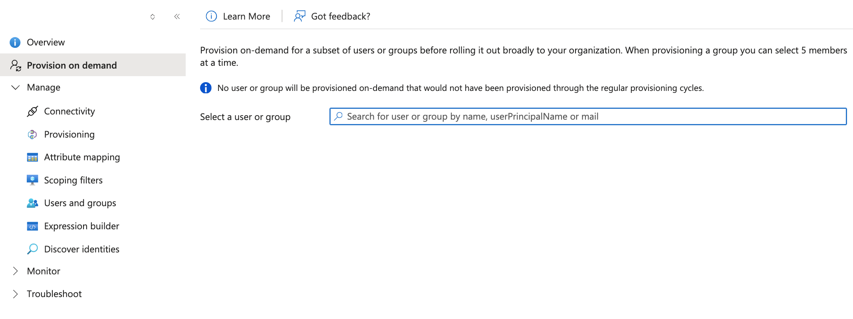The image size is (853, 319).
Task: Click the Provision on demand user icon
Action: tap(16, 65)
